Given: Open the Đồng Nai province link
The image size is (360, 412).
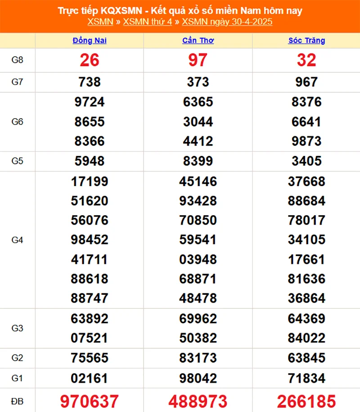Looking at the screenshot, I should click(x=90, y=40).
